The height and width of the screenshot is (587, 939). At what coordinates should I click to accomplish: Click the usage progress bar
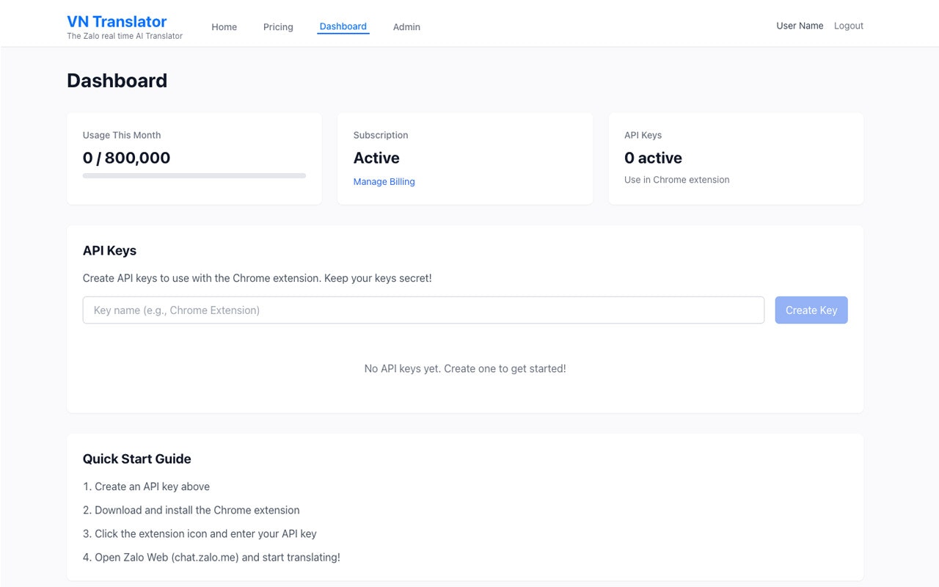(x=194, y=175)
